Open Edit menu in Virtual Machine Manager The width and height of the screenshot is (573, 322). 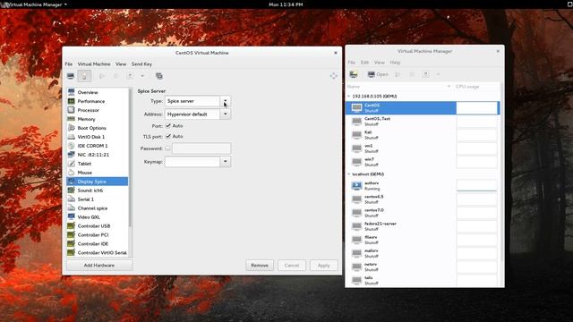point(364,63)
